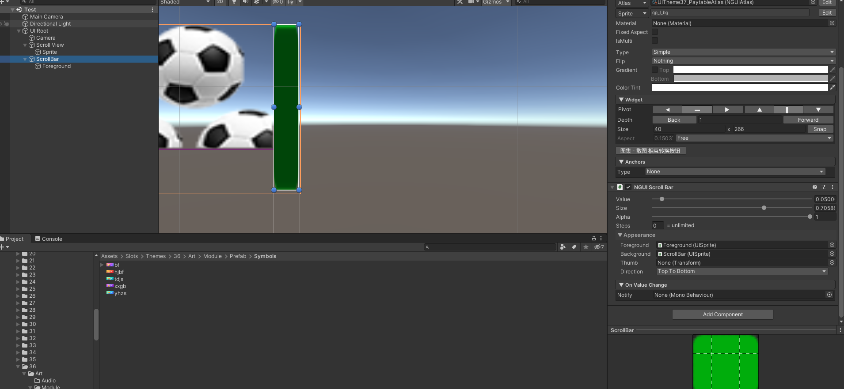Select hjbf asset file
The image size is (844, 389).
(x=119, y=272)
